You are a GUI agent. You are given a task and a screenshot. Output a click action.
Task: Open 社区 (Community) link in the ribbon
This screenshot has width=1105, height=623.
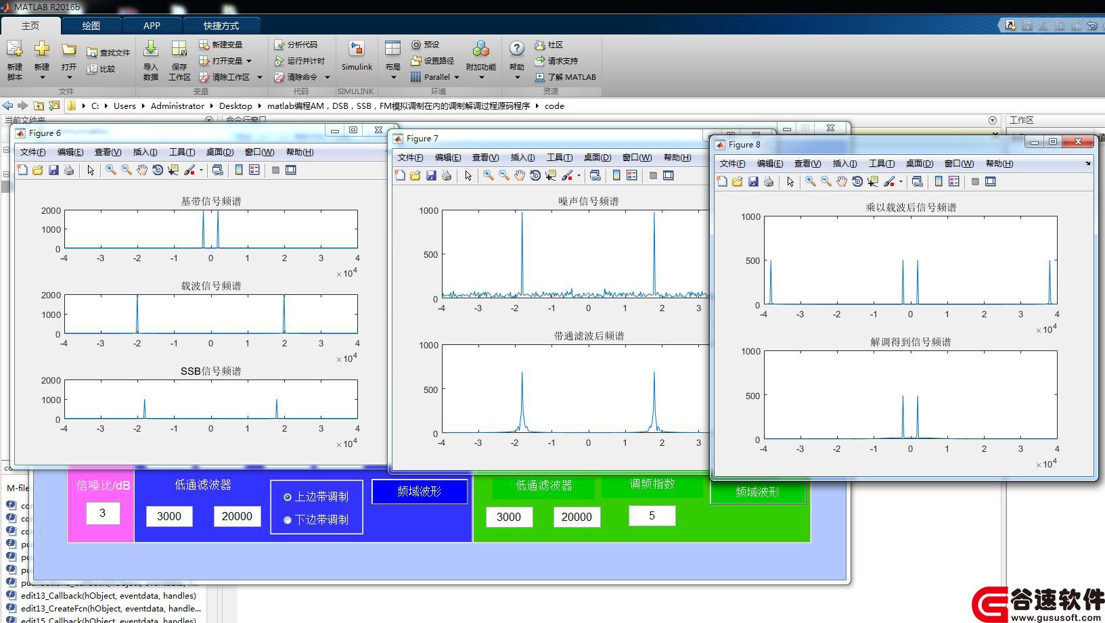[549, 45]
